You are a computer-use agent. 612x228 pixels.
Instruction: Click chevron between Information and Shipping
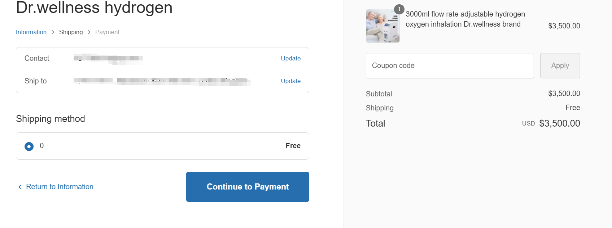pos(53,32)
